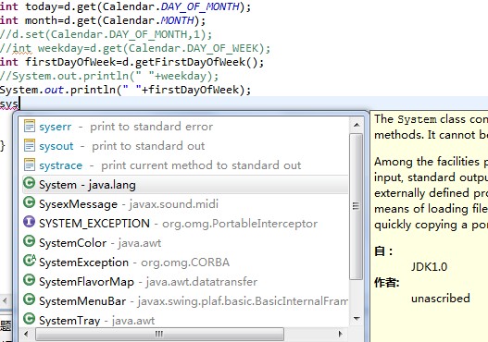Viewport: 488px width, 342px height.
Task: Click commented d.set(Calendar.DAY_OF_MONTH,1) line
Action: point(106,34)
